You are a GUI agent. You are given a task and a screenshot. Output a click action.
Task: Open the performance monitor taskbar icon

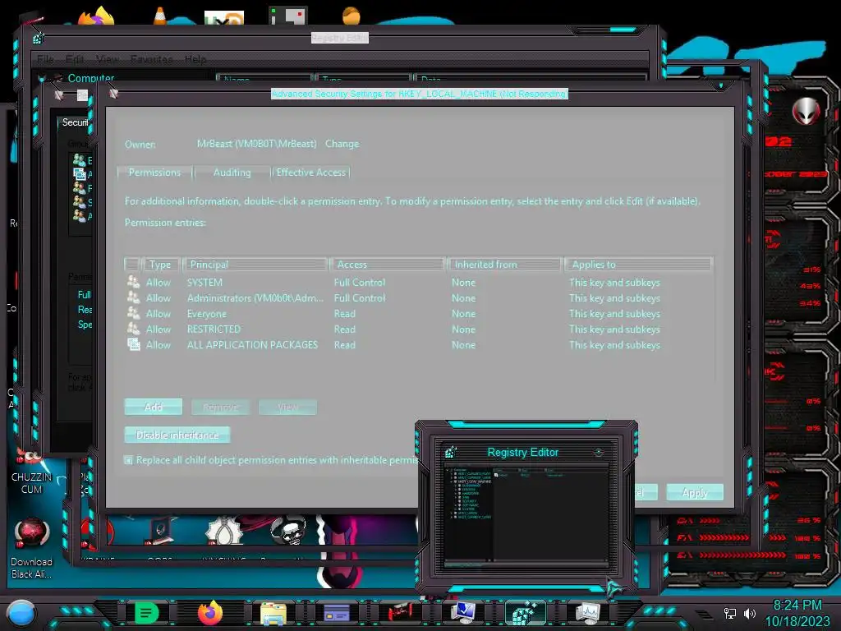pyautogui.click(x=588, y=613)
